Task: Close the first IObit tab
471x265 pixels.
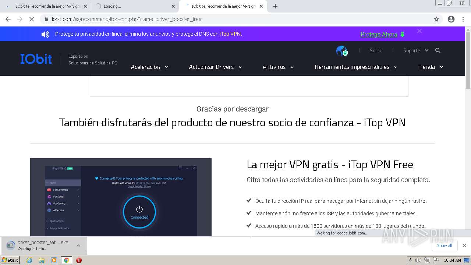Action: 85,6
